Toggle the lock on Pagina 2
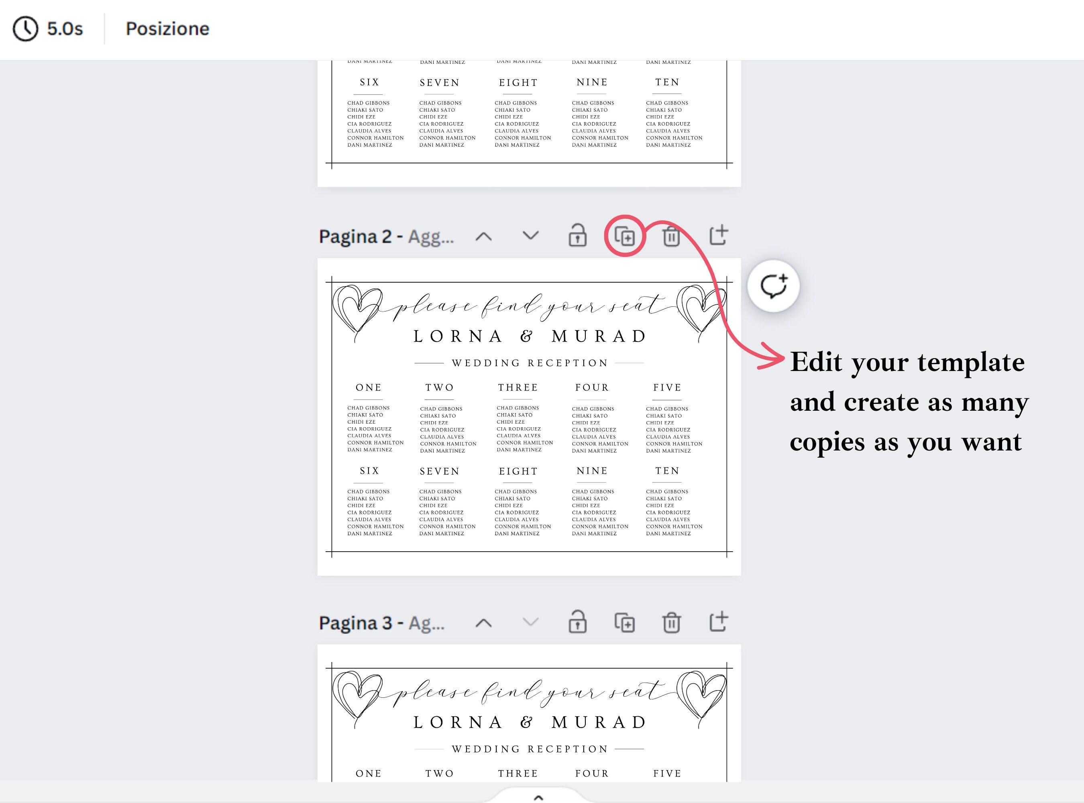 (578, 237)
